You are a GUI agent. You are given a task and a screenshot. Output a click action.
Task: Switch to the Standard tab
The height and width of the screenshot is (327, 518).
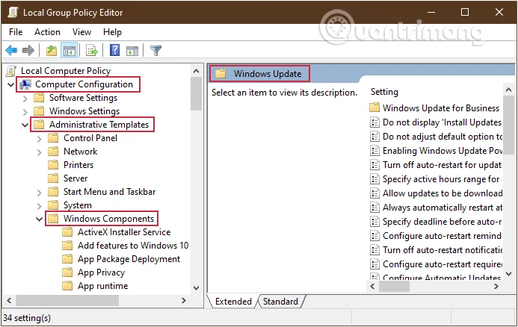pyautogui.click(x=280, y=302)
